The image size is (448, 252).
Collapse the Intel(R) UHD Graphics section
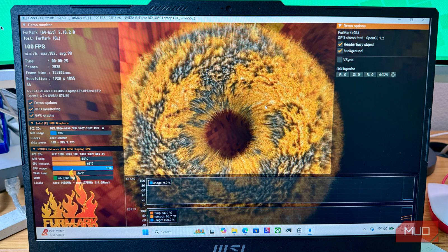pyautogui.click(x=32, y=123)
